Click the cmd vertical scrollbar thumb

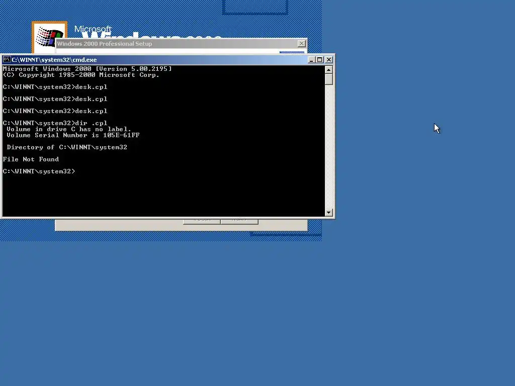tap(329, 79)
